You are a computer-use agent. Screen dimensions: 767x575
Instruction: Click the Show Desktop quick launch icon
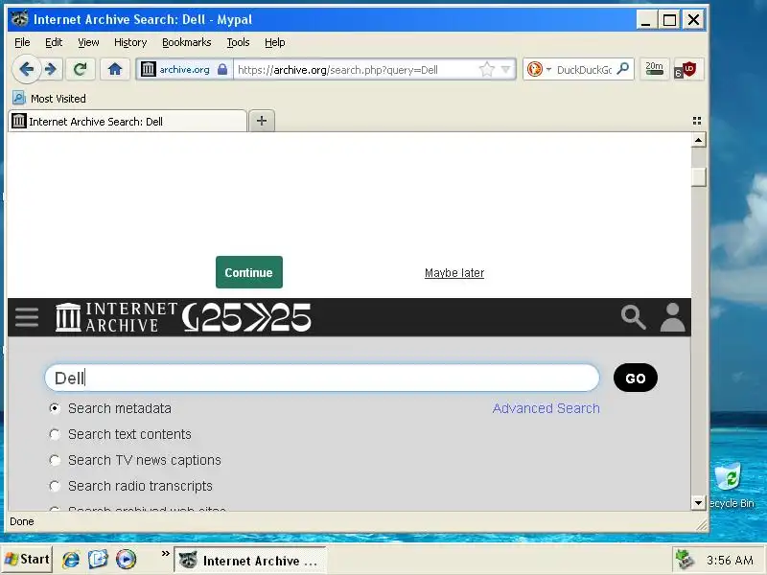pos(99,560)
